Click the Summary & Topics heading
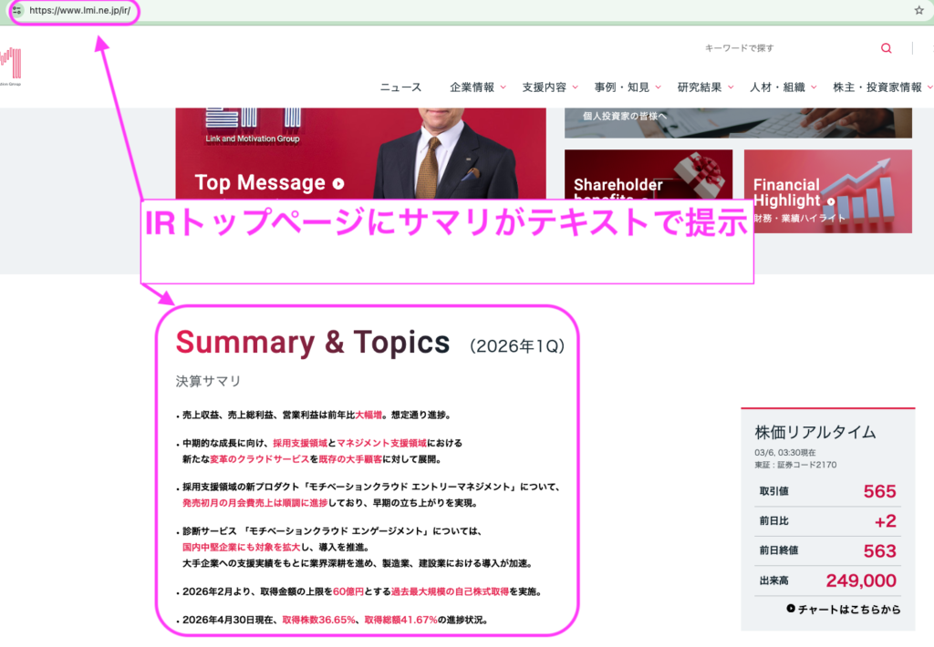 pos(313,343)
